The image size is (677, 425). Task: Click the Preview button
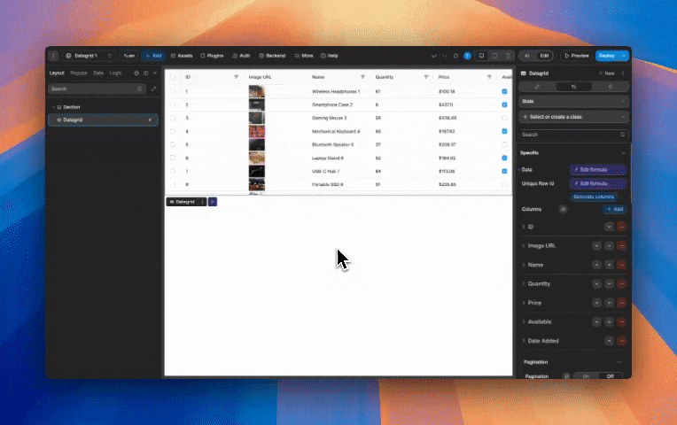point(576,56)
